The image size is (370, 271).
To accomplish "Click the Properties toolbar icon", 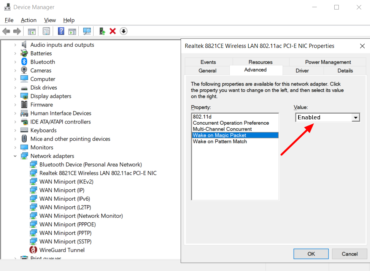I will (46, 31).
